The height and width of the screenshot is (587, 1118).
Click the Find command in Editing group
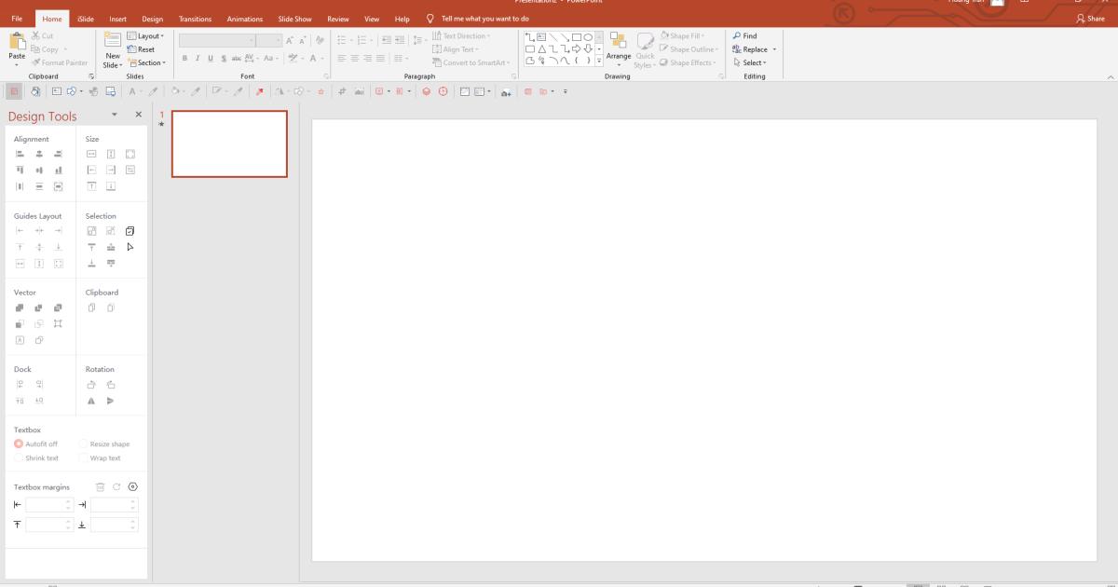coord(745,35)
